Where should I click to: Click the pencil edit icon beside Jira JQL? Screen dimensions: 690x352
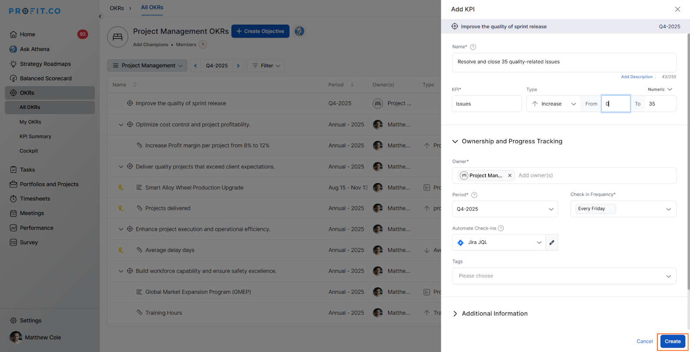click(552, 243)
